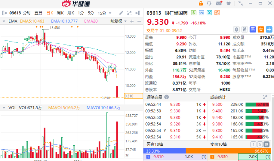Click the 成交统计 panel title
Image resolution: width=274 pixels, height=161 pixels.
[x=218, y=97]
